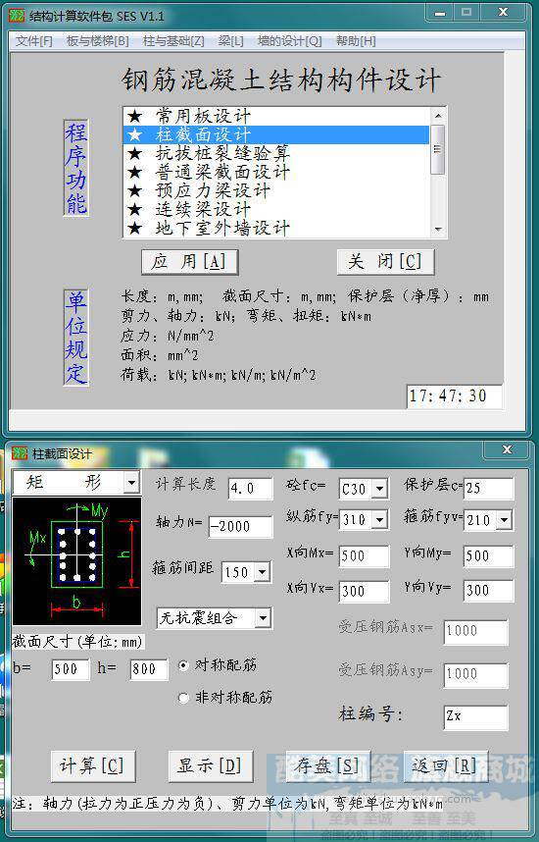Expand the 砼fc C30 dropdown
539x842 pixels.
click(379, 489)
